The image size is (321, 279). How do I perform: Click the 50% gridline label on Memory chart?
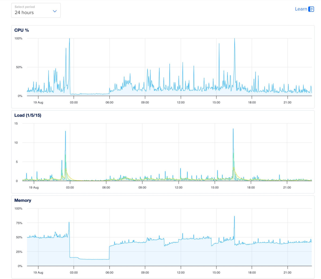(20, 237)
